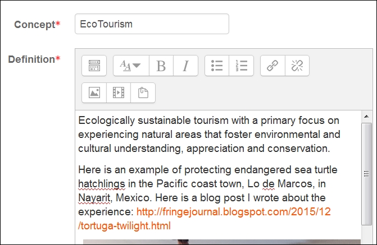Click the Concept field containing EcoTourism
377x245 pixels.
[x=152, y=24]
